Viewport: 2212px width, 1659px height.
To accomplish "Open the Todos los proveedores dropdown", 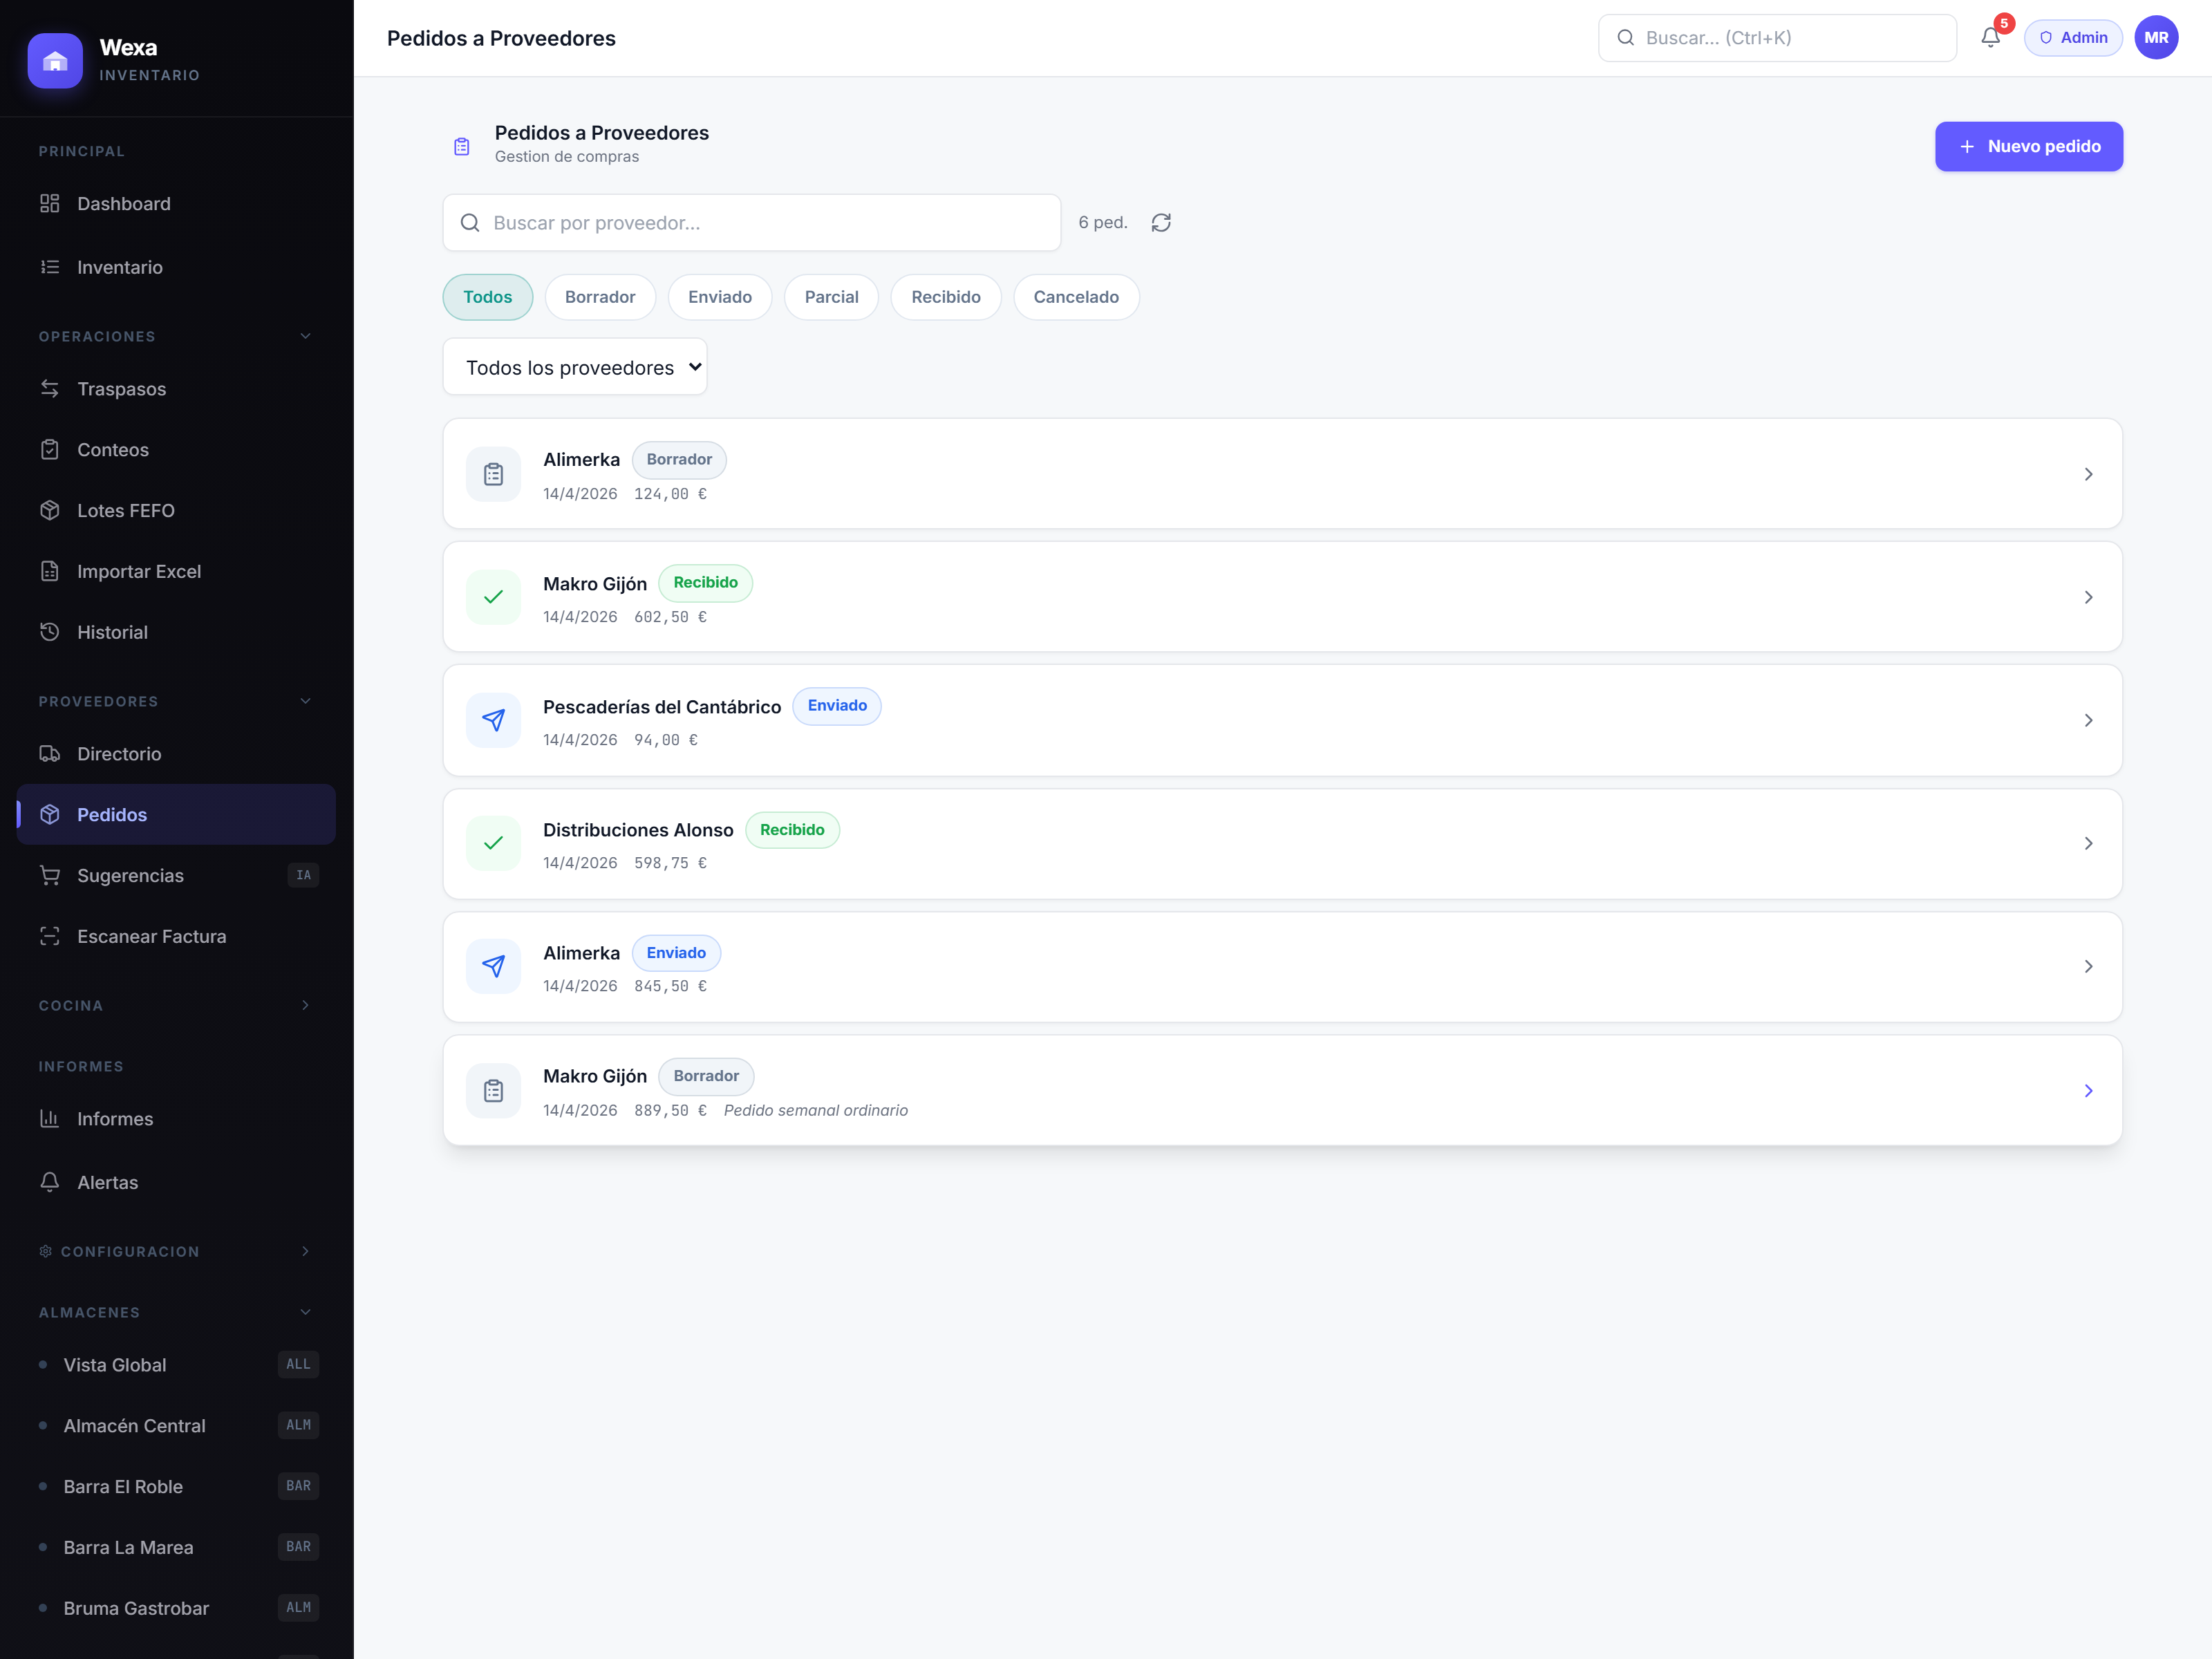I will (575, 367).
